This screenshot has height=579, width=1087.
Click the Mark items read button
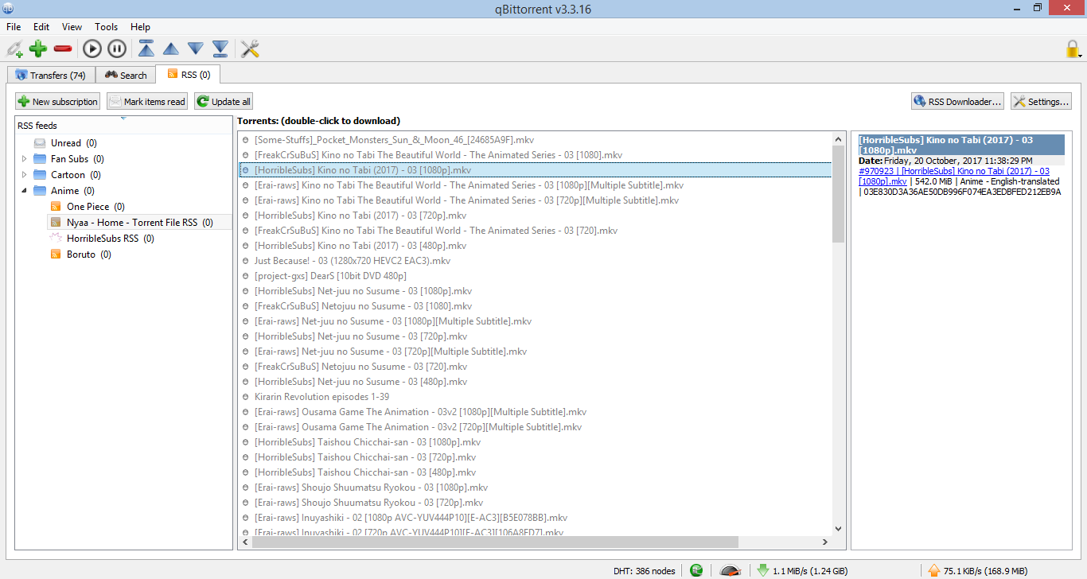[147, 102]
